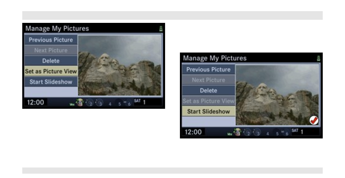This screenshot has width=345, height=178.
Task: Tap preset 1 globe icon on right screen
Action: coord(237,132)
